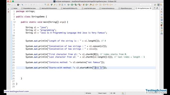170x95 pixels.
Task: Click the '// 4' comment on line 12
Action: coord(103,41)
